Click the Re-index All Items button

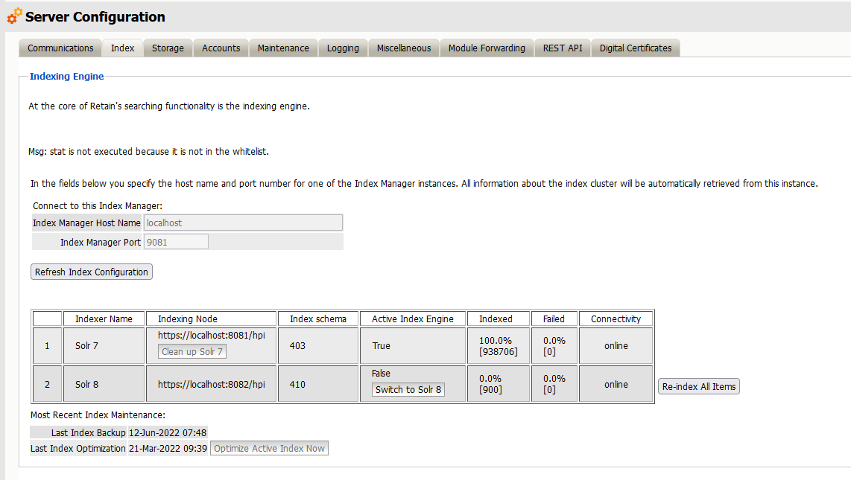pyautogui.click(x=698, y=386)
